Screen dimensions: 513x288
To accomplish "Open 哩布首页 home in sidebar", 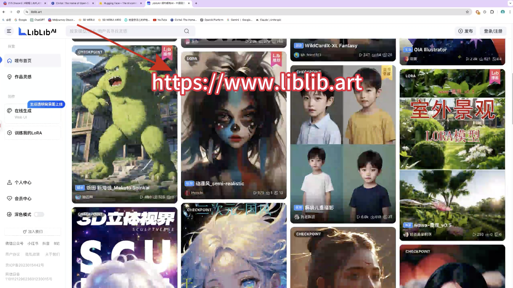I will pyautogui.click(x=33, y=61).
